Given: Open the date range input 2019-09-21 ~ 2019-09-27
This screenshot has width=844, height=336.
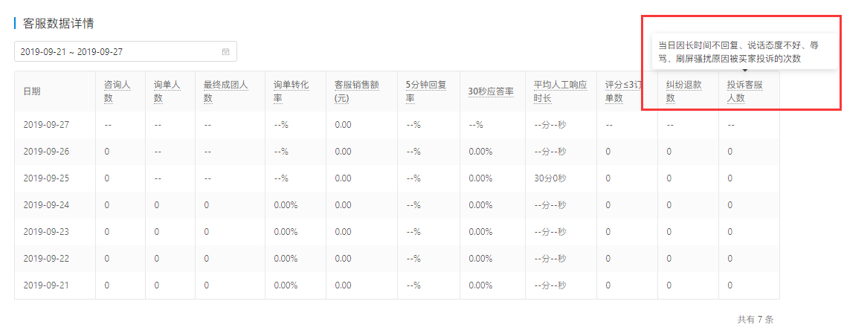Looking at the screenshot, I should [126, 52].
